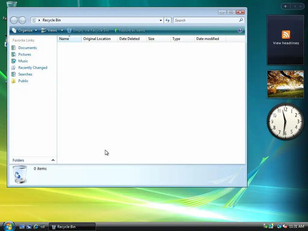Click Switch between windows icon
This screenshot has width=308, height=231.
tap(29, 227)
